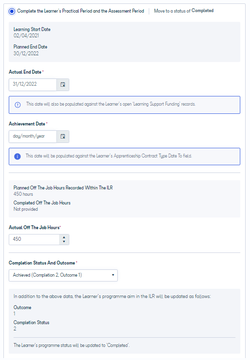Click the Actual Off The Job Hours field showing 450
The width and height of the screenshot is (250, 360).
(34, 239)
